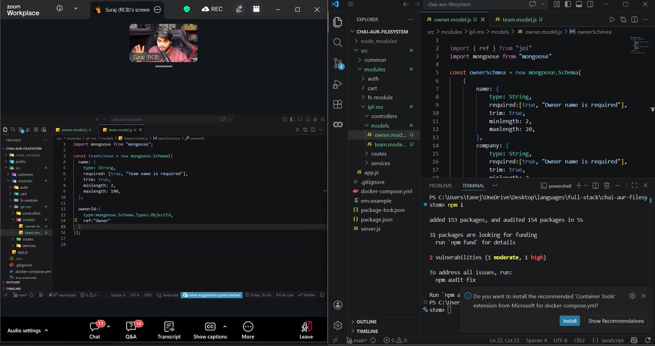Toggle the terminal maximize panel icon
Screen dimensions: 655x346
[x=635, y=186]
